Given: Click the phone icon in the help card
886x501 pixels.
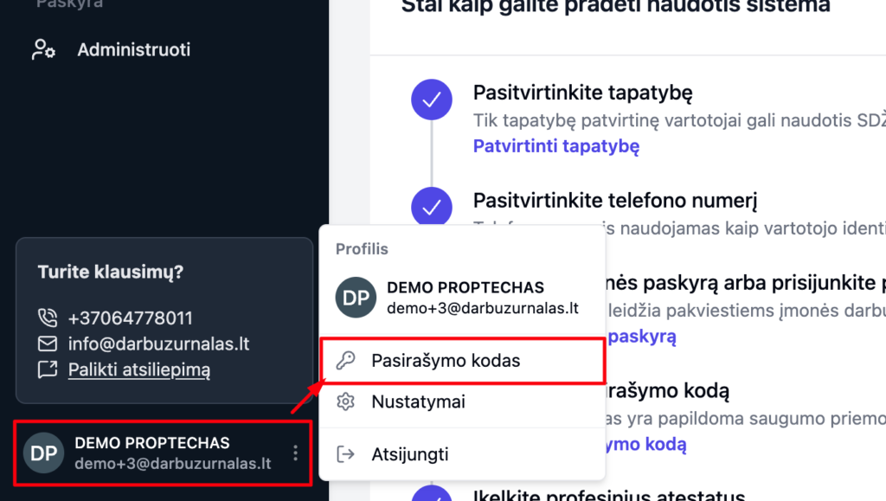Looking at the screenshot, I should click(x=47, y=318).
